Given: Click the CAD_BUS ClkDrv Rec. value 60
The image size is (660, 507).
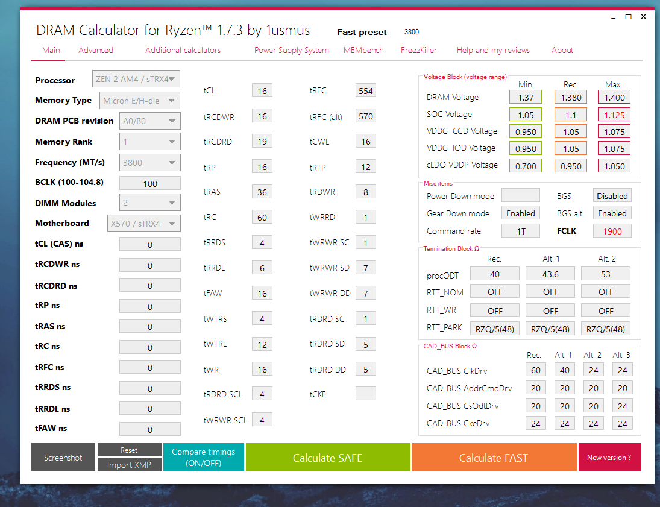Looking at the screenshot, I should [x=536, y=370].
